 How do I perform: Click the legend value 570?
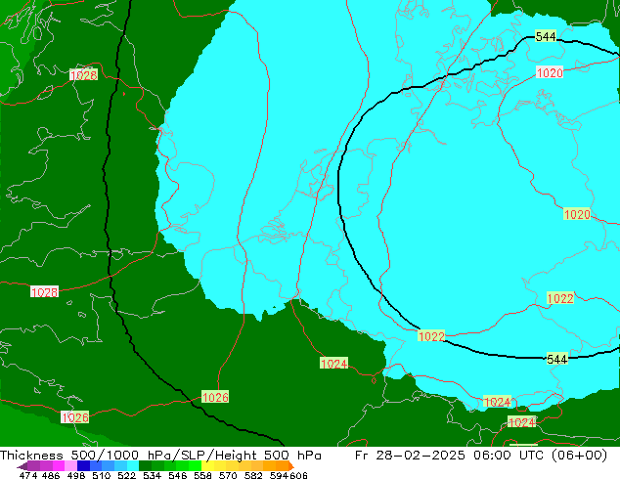[228, 475]
